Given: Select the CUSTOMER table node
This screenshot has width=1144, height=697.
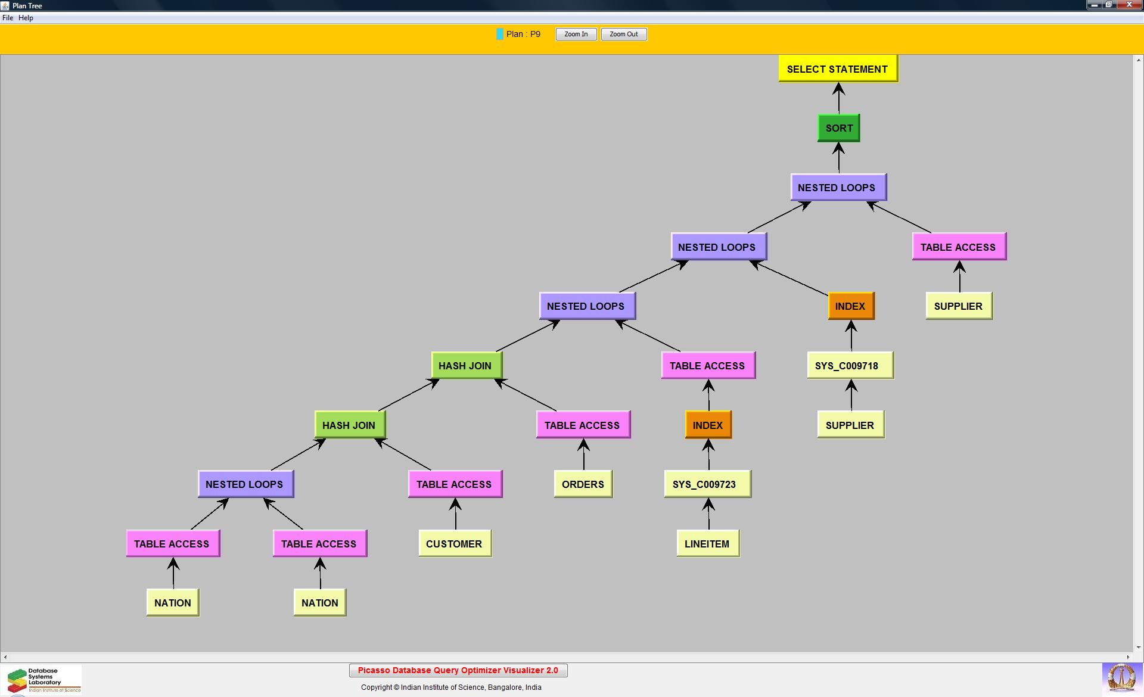Looking at the screenshot, I should pos(455,544).
